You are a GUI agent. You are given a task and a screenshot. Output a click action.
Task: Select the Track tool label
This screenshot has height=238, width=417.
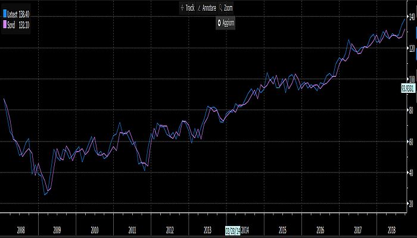tap(190, 8)
